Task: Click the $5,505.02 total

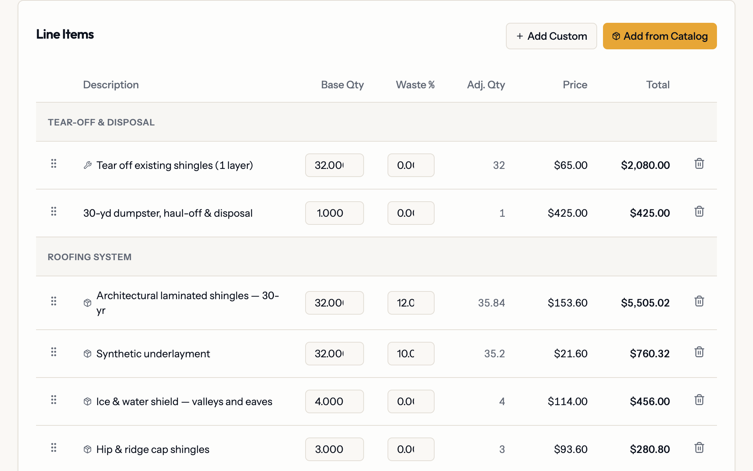Action: click(645, 303)
